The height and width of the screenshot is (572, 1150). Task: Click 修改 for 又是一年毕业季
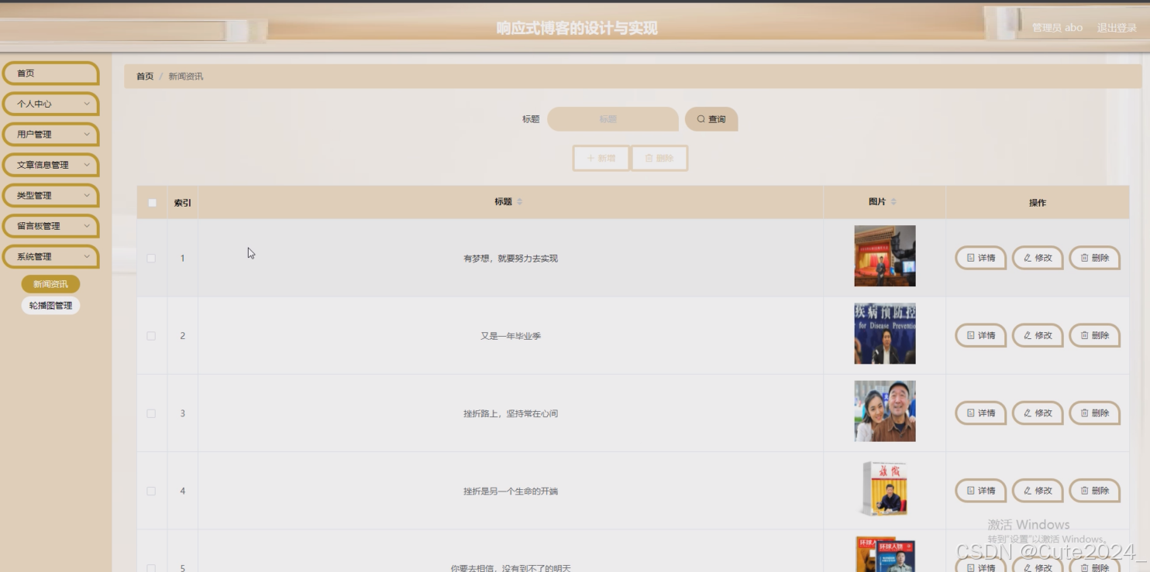pos(1038,335)
